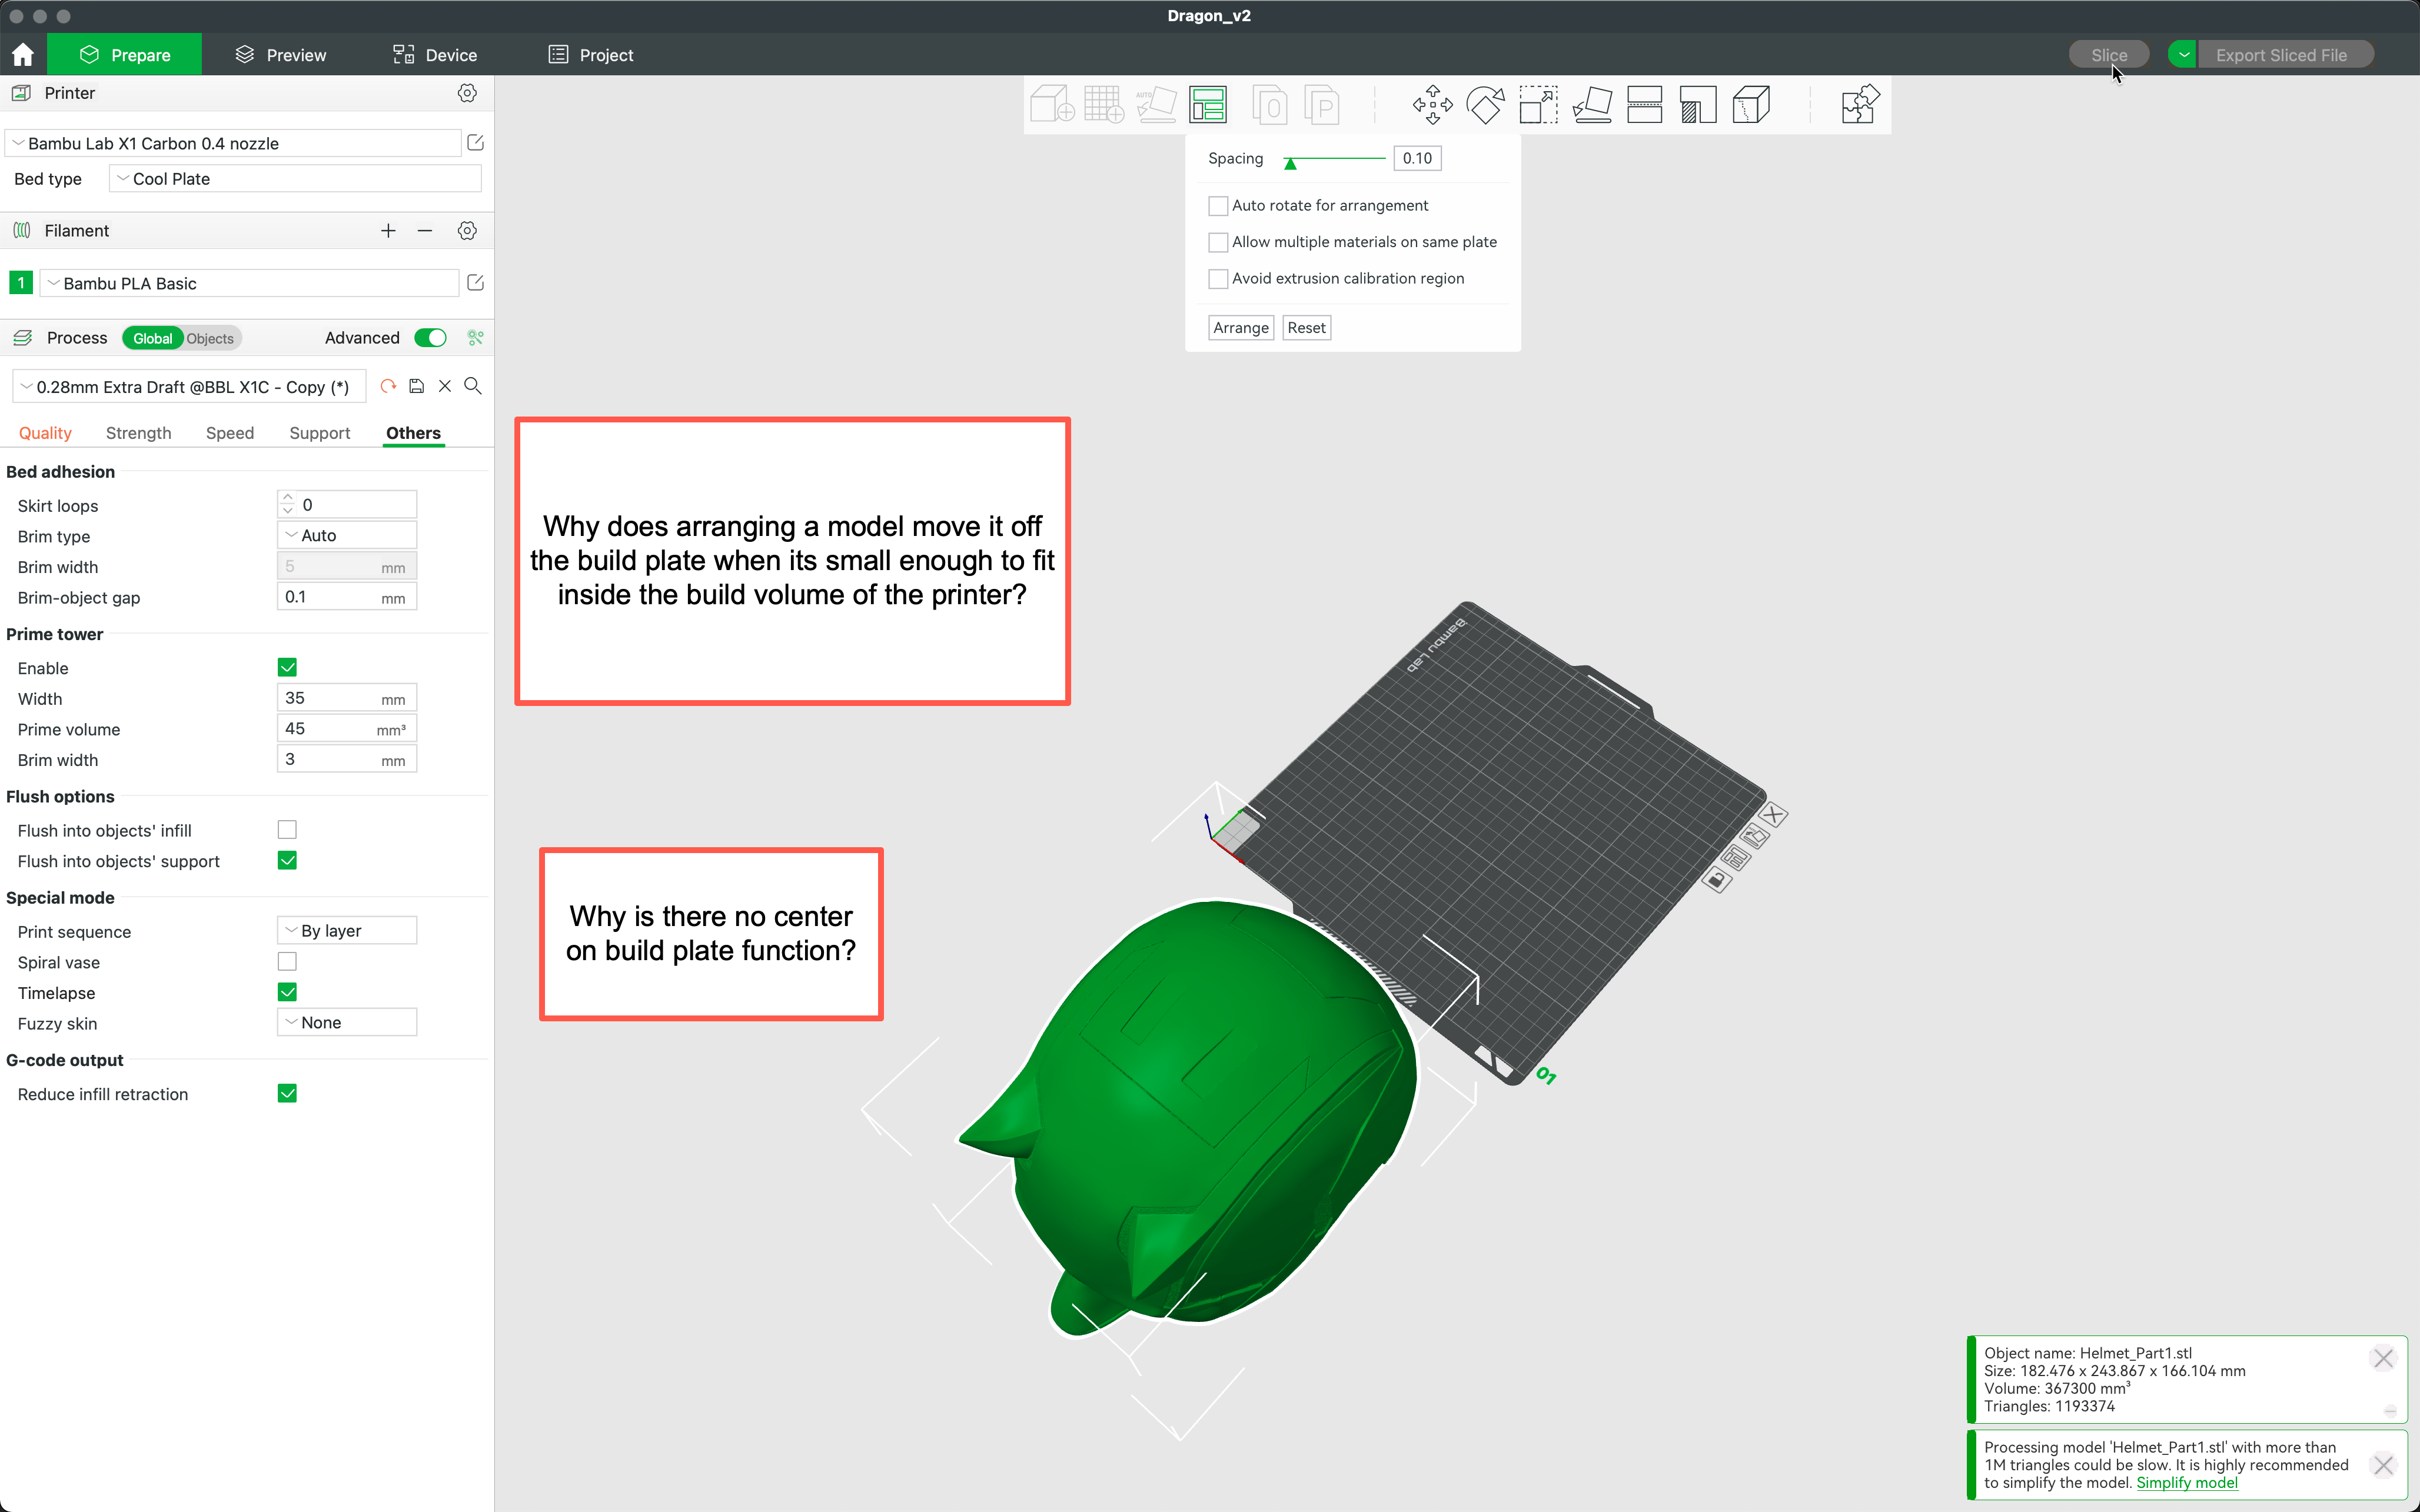Check Allow multiple materials on same plate
Screen dimensions: 2420x1512
(1217, 242)
